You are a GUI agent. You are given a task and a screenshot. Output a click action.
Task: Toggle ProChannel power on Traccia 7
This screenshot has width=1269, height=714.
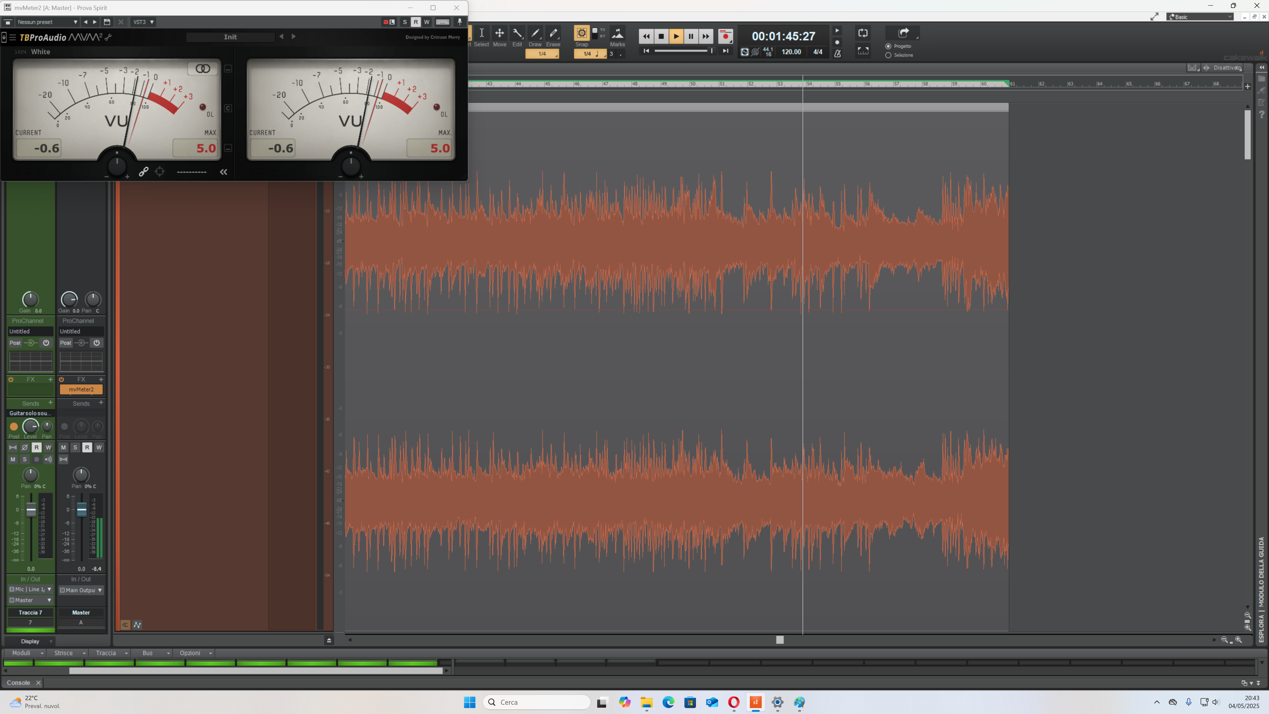pyautogui.click(x=46, y=343)
